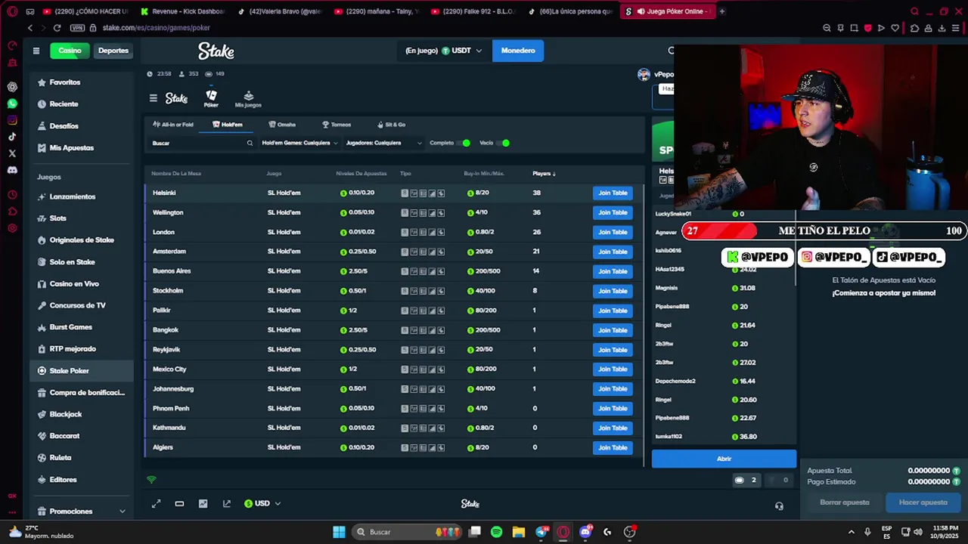This screenshot has width=968, height=544.
Task: Expand Jugadores Cualquiera dropdown
Action: coord(383,143)
